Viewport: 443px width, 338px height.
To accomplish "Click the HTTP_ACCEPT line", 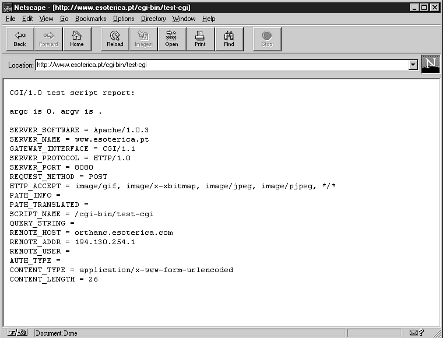I will coord(173,186).
